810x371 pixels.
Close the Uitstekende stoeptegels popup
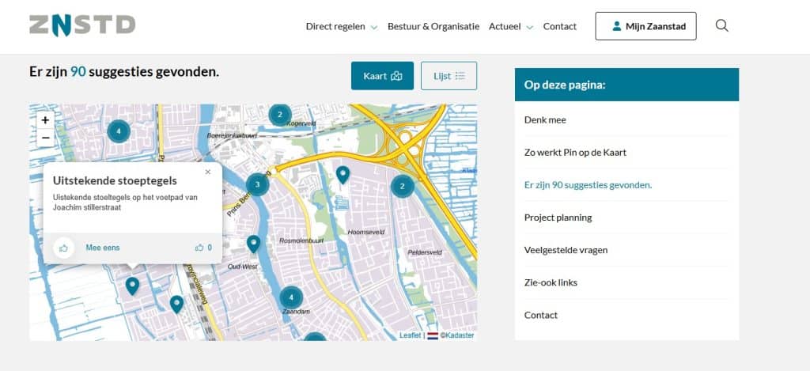208,172
